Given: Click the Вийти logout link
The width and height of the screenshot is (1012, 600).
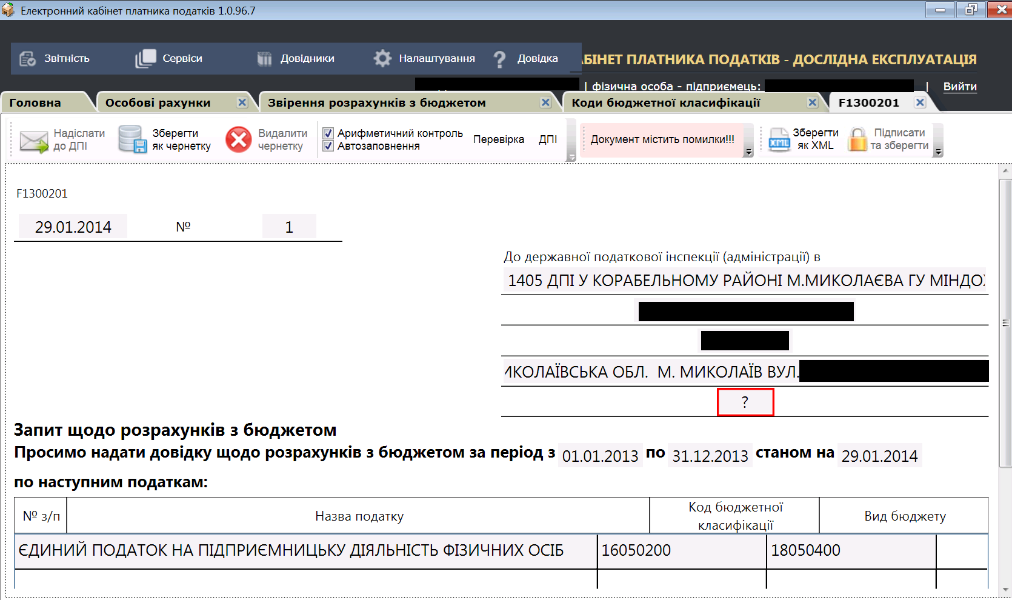Looking at the screenshot, I should pos(959,87).
